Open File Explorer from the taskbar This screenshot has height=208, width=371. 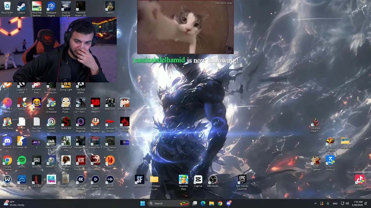click(x=212, y=203)
